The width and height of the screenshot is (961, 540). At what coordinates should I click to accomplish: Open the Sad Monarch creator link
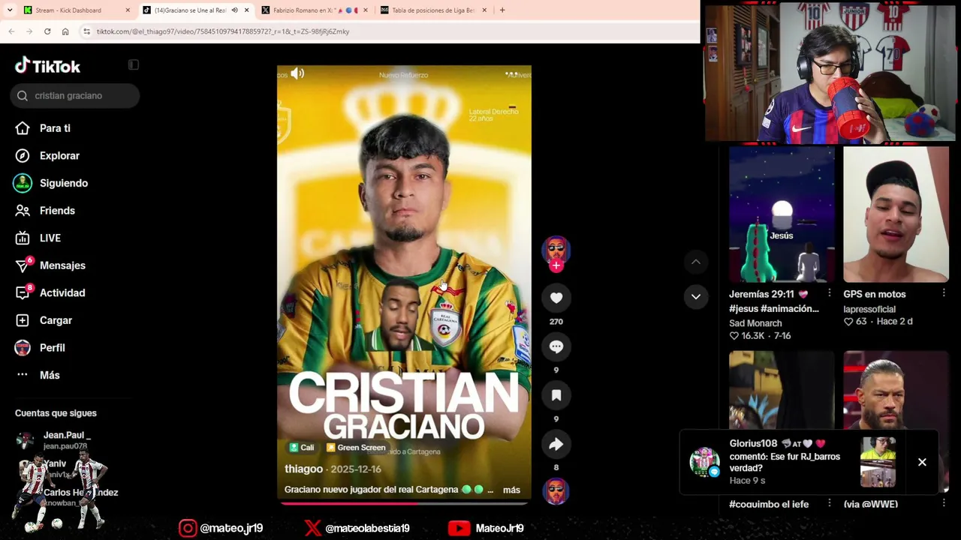(x=755, y=323)
